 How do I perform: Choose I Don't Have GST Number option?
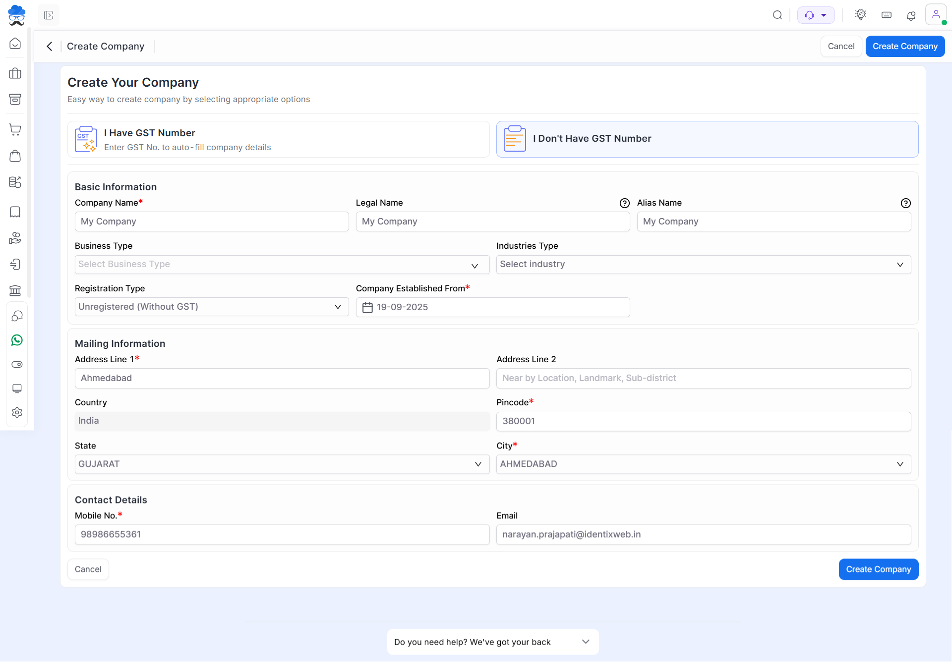tap(707, 139)
